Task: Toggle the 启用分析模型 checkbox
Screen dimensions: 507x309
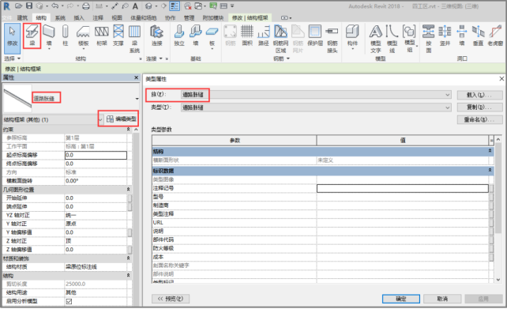Action: 69,301
